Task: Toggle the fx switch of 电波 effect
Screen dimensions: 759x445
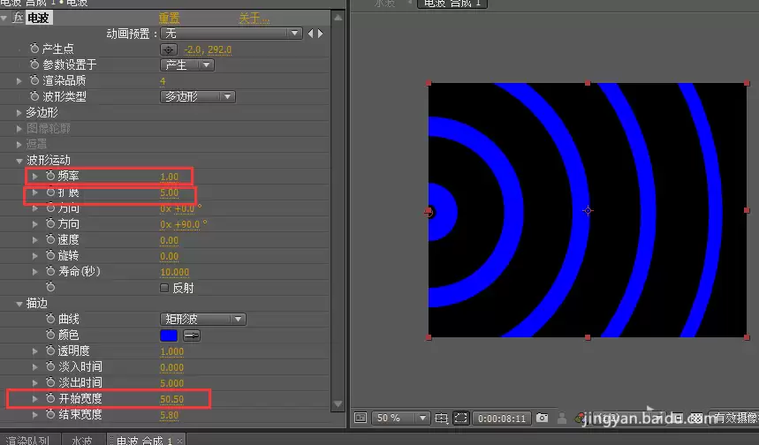Action: [x=19, y=18]
